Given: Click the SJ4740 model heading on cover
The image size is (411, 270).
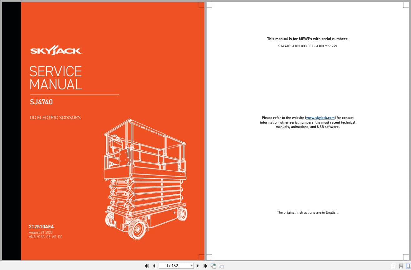Looking at the screenshot, I should tap(41, 102).
